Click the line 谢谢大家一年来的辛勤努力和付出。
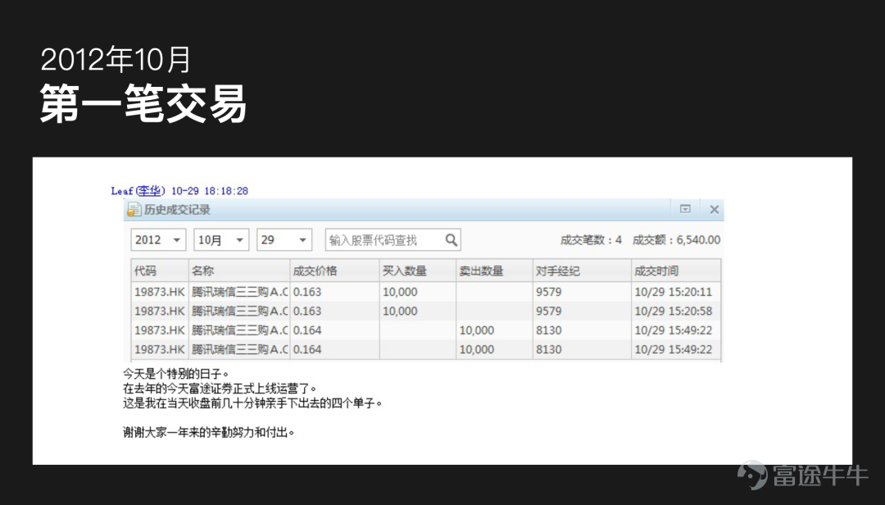Image resolution: width=885 pixels, height=505 pixels. pyautogui.click(x=209, y=433)
